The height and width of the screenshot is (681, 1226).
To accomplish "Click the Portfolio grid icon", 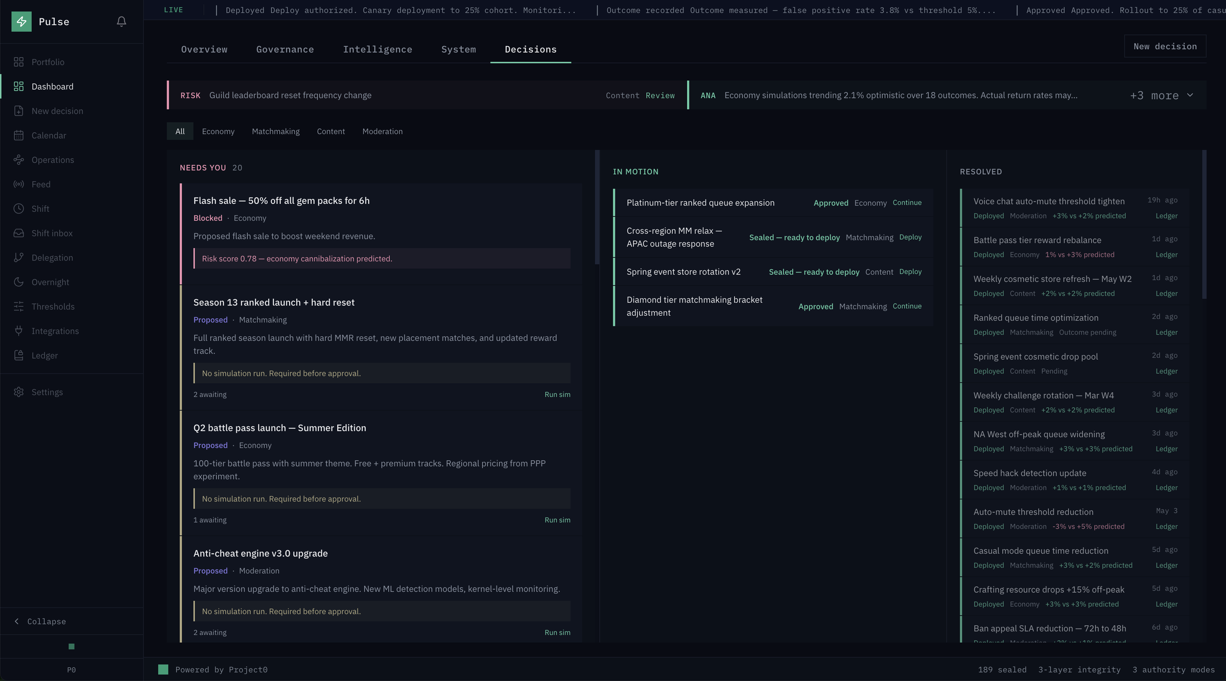I will click(x=19, y=62).
